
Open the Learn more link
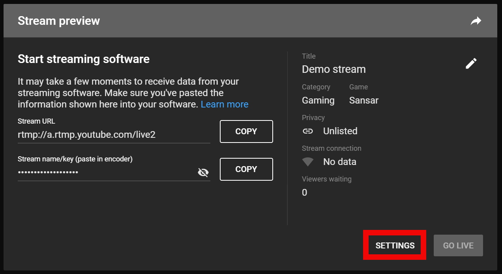[x=225, y=104]
